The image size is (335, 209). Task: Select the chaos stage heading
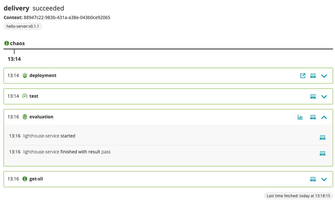[17, 43]
